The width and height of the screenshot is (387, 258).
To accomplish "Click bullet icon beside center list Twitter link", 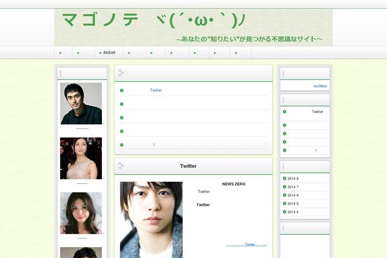I will coord(122,90).
